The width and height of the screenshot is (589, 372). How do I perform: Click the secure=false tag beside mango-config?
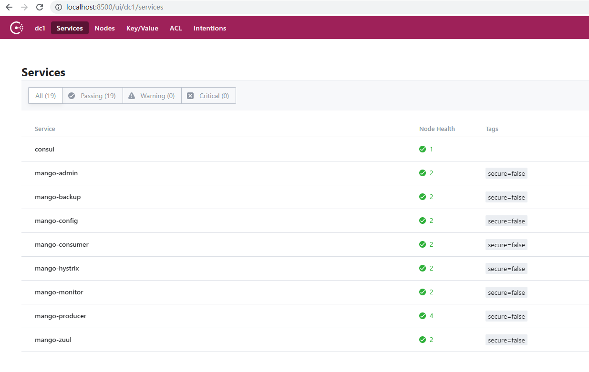(x=506, y=221)
